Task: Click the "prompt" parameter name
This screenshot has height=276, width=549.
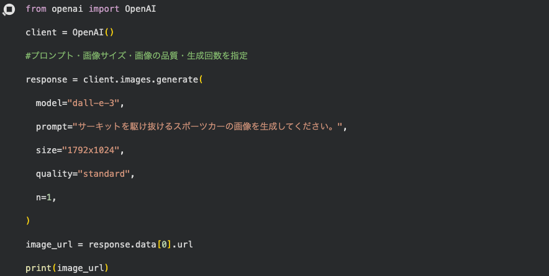Action: (52, 127)
